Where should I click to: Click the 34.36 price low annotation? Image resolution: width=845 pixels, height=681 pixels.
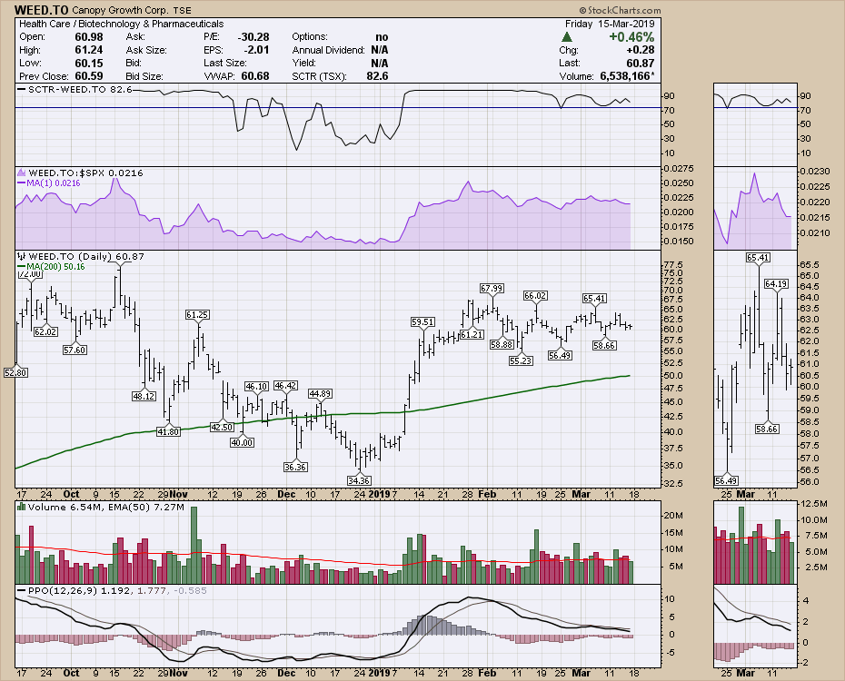click(358, 480)
